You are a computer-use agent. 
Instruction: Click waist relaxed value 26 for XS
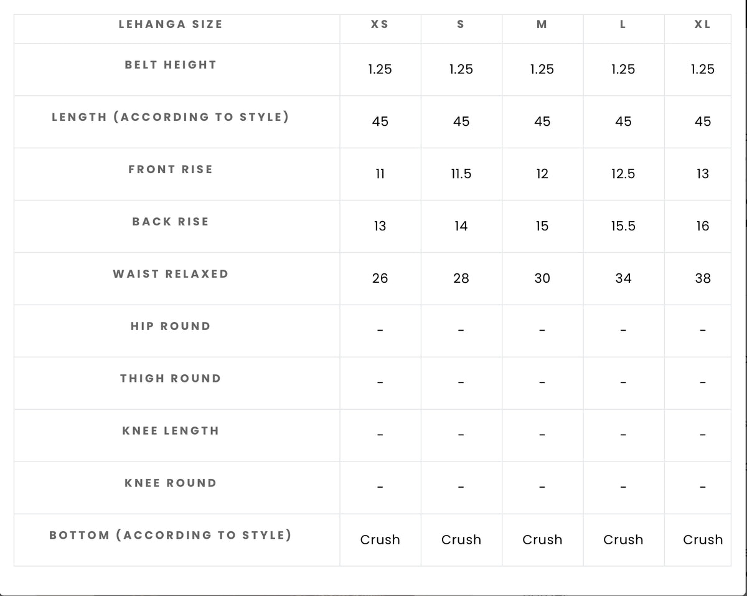point(380,278)
